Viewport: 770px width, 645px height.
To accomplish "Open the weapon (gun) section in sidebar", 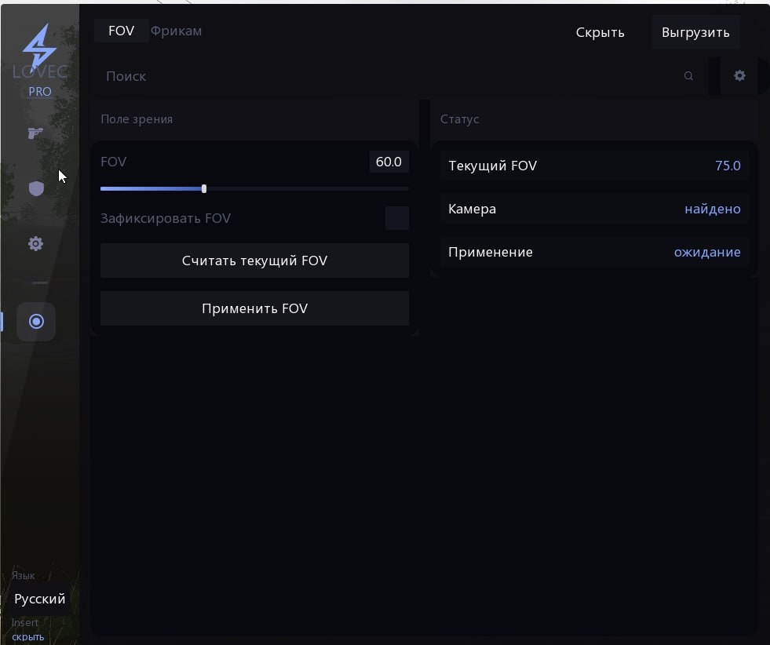I will [x=35, y=133].
